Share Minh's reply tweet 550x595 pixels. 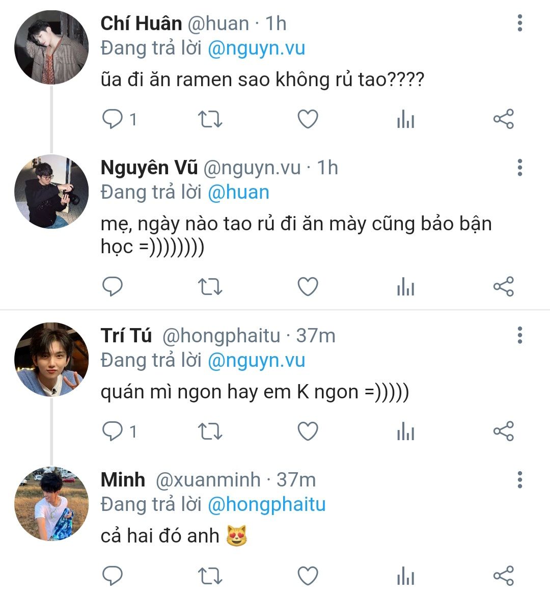coord(503,576)
